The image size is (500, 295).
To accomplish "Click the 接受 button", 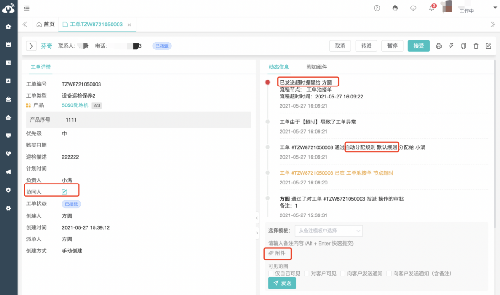I will pyautogui.click(x=418, y=46).
